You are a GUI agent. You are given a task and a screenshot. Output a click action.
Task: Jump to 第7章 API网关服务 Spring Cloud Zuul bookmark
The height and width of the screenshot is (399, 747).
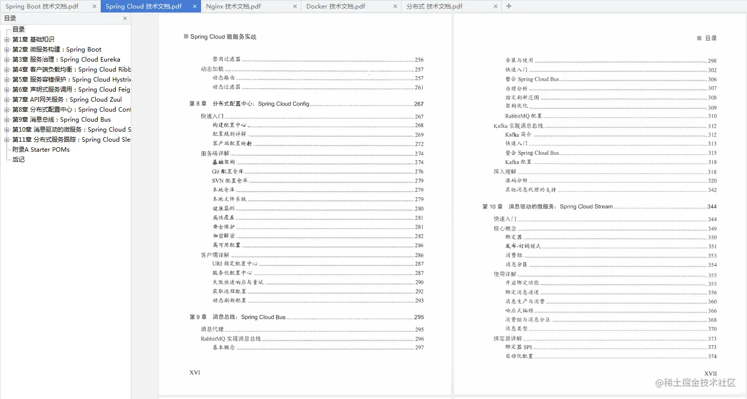coord(67,100)
